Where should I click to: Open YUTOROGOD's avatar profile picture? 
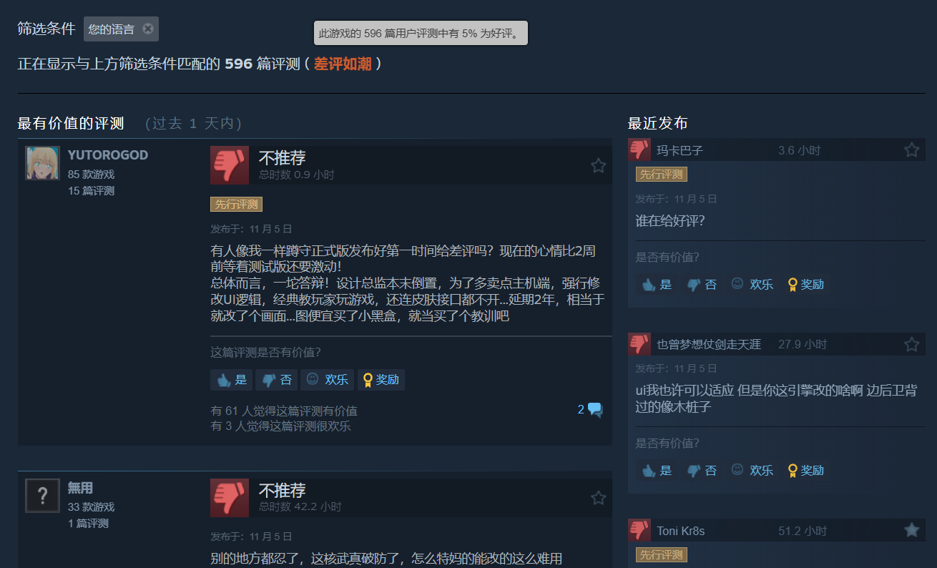tap(43, 163)
